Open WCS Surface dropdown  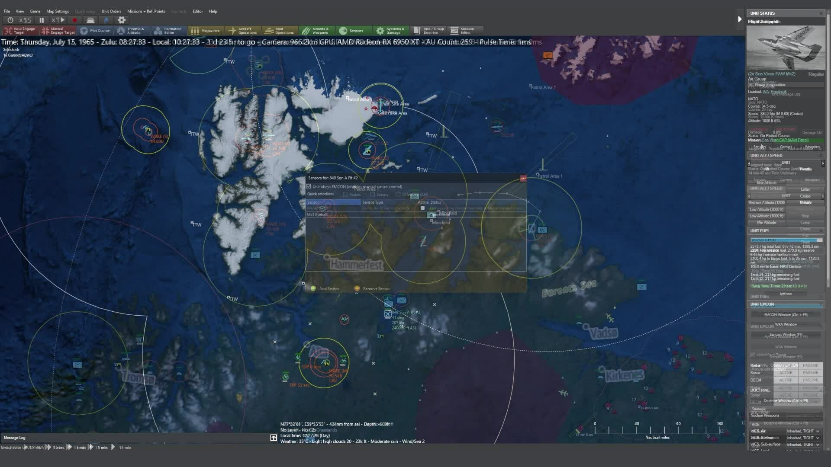coord(803,438)
